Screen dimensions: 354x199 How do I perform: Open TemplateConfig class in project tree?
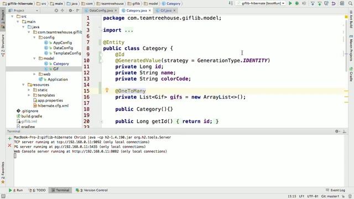67,53
